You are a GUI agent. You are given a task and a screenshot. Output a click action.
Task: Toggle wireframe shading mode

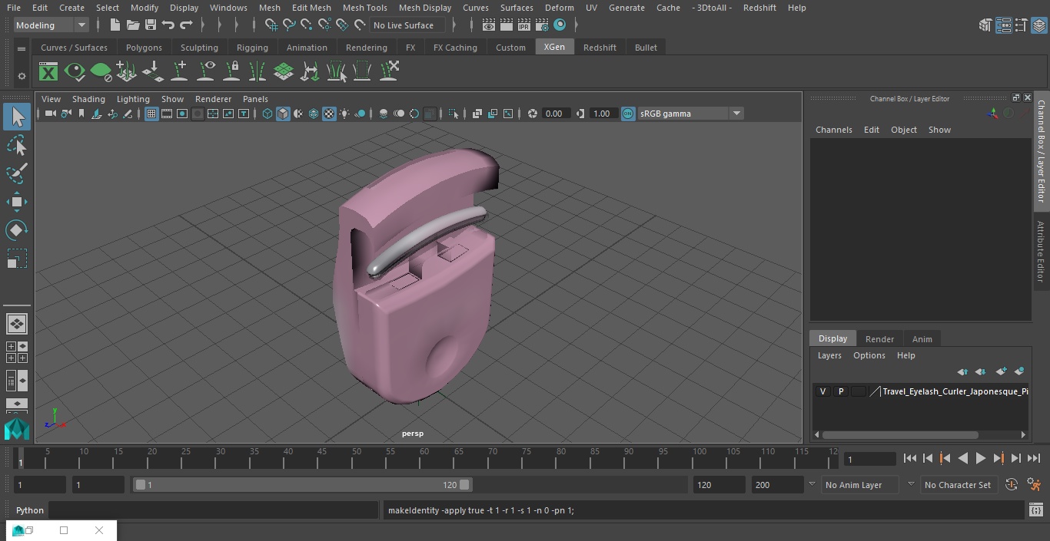point(267,114)
